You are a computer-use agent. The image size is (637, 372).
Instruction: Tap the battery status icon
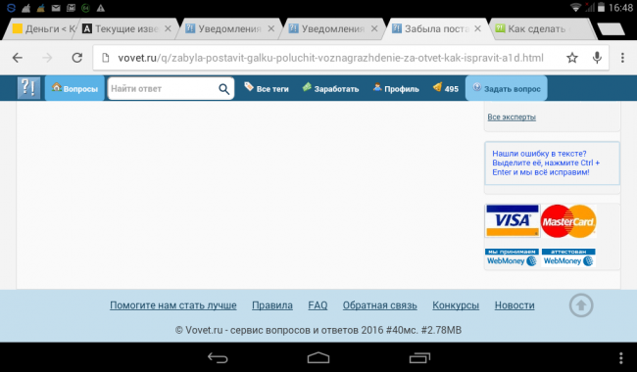pos(602,7)
